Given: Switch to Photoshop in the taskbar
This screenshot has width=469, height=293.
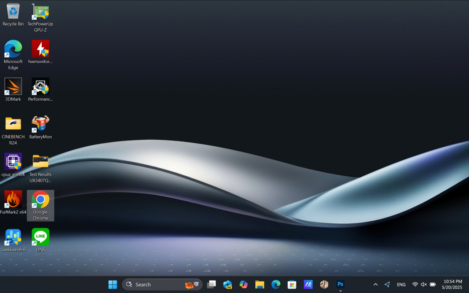Looking at the screenshot, I should (x=340, y=285).
